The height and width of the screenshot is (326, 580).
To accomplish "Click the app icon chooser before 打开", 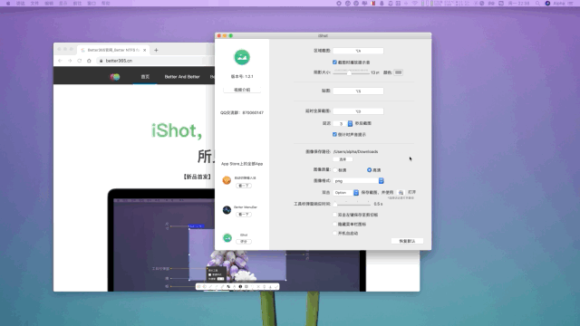I will (401, 192).
